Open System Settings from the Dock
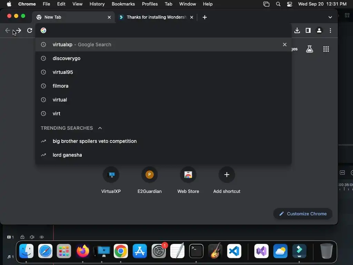 coord(159,251)
